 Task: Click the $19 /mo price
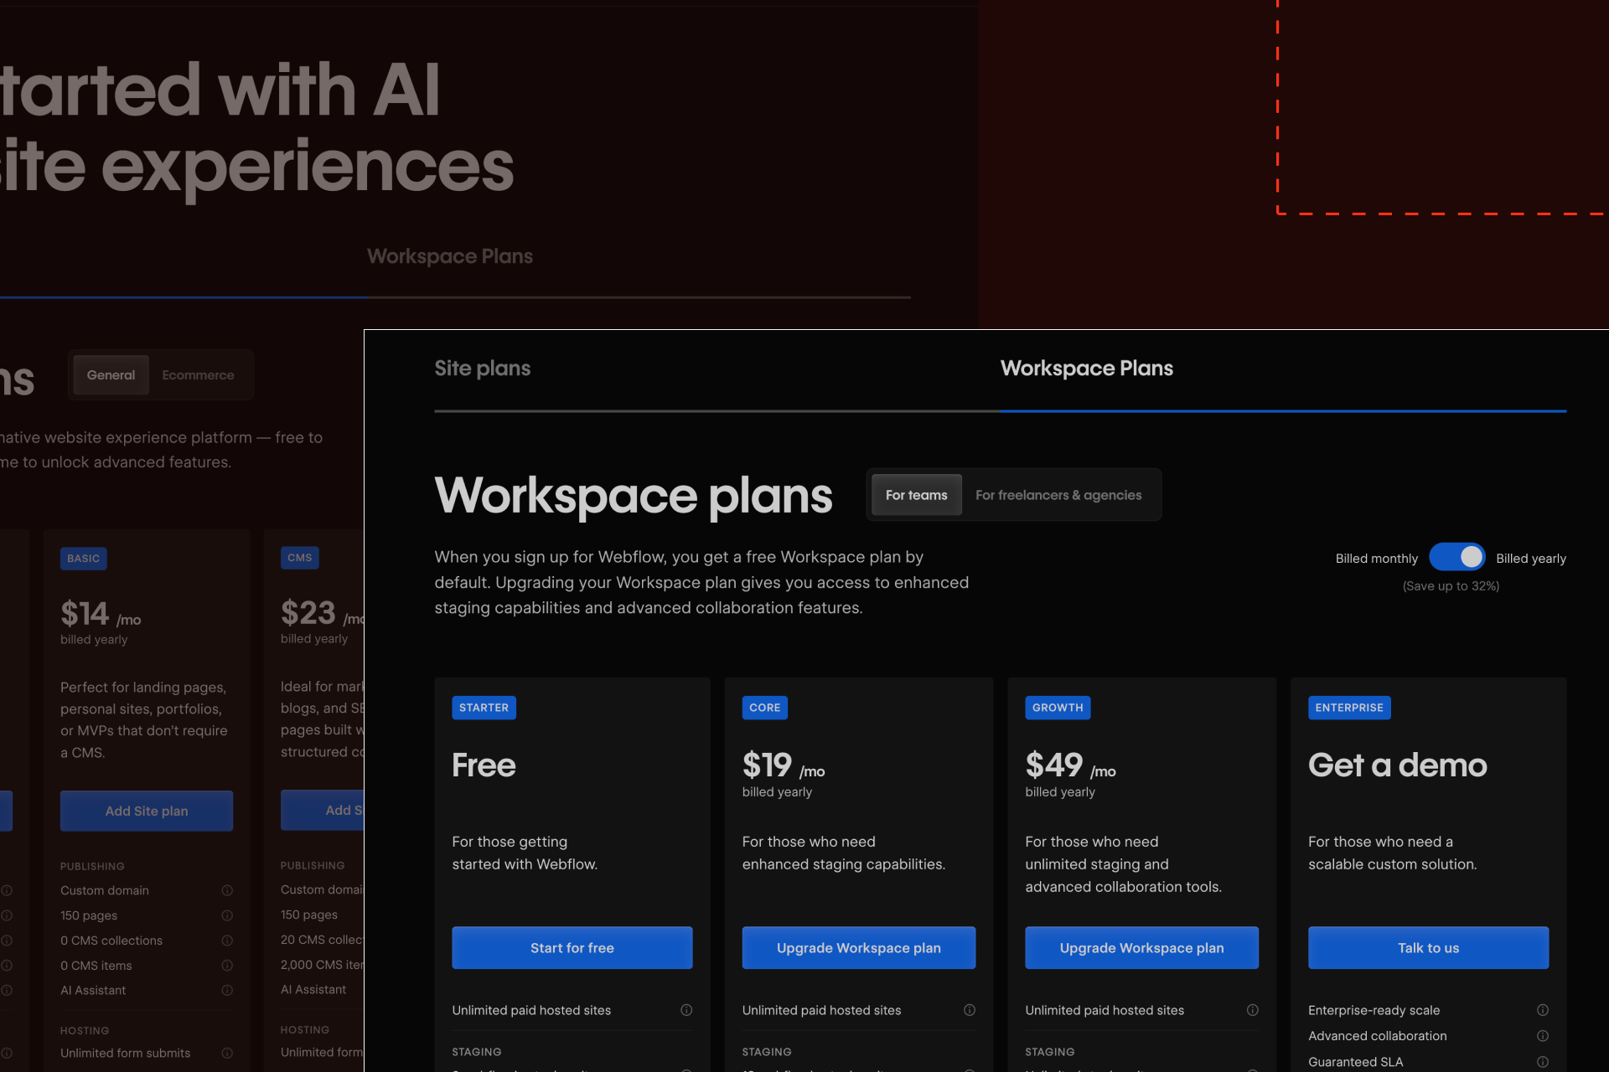(784, 766)
